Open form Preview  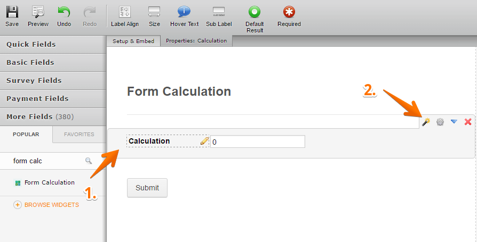pyautogui.click(x=38, y=15)
